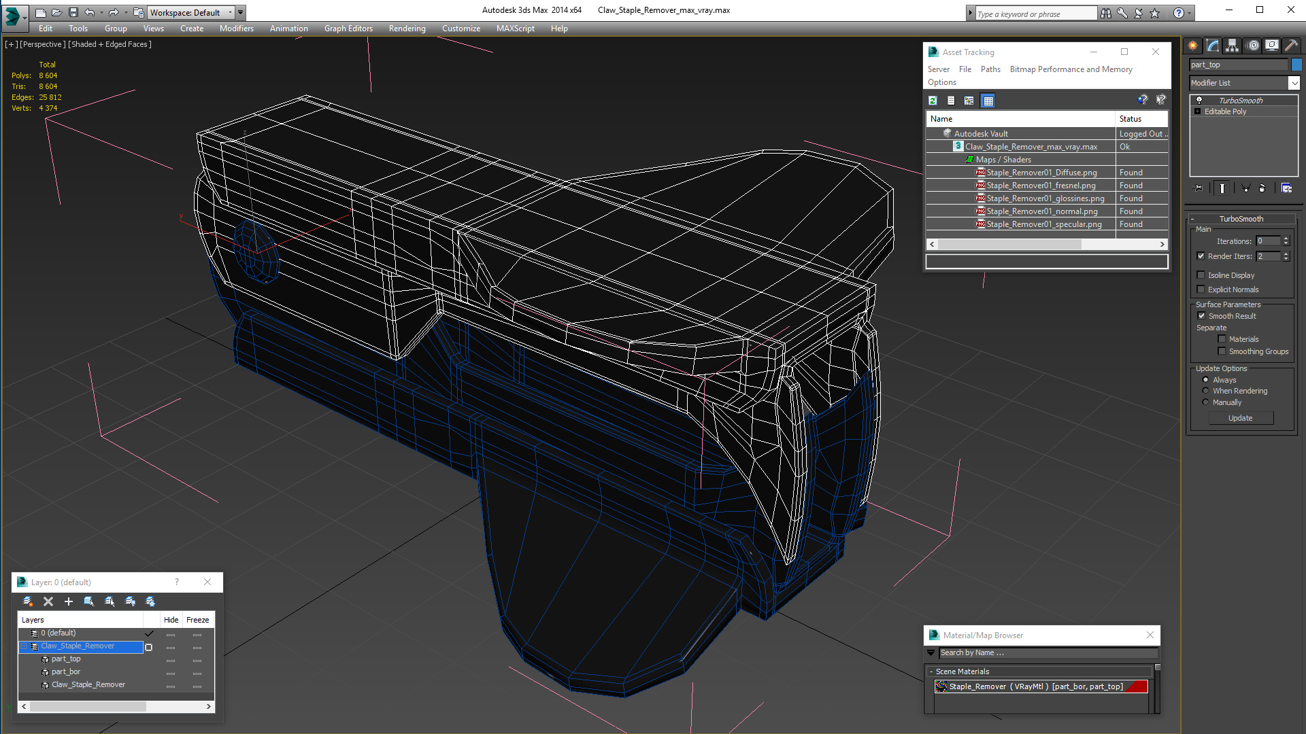
Task: Open the Rendering menu
Action: (x=407, y=29)
